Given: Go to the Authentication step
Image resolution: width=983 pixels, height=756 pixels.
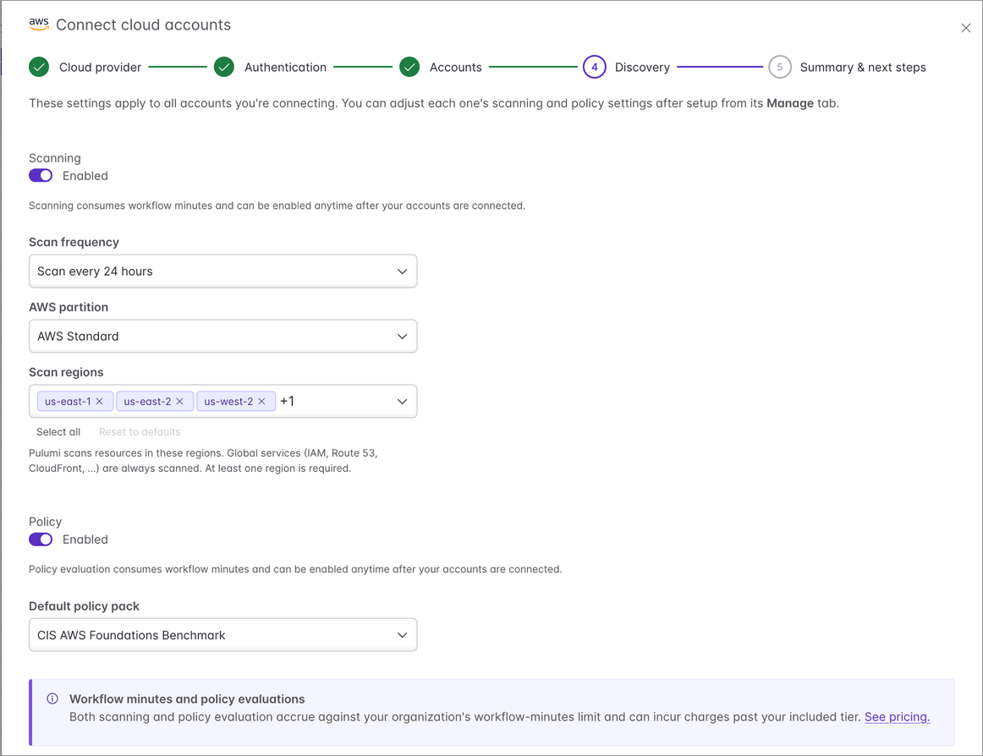Looking at the screenshot, I should (x=285, y=67).
